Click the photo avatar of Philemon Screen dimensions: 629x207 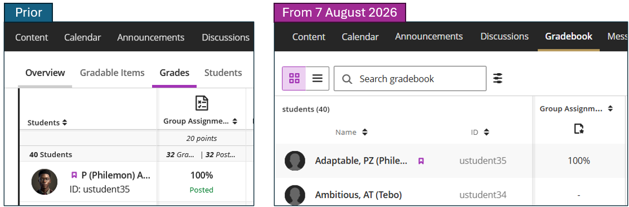point(45,182)
